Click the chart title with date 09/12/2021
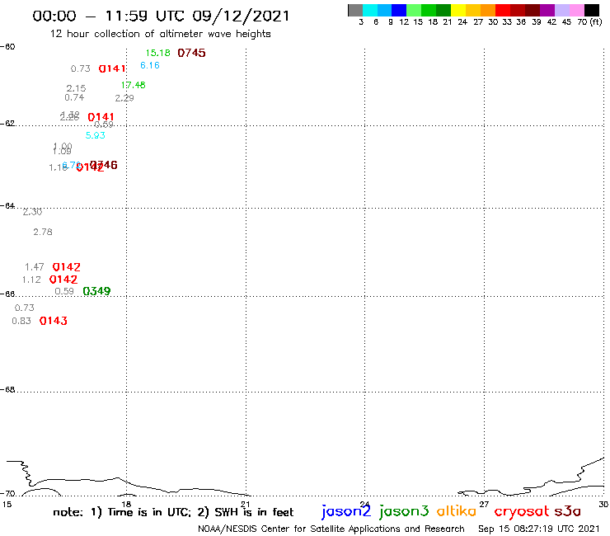Viewport: 610px width, 536px height. click(x=161, y=16)
